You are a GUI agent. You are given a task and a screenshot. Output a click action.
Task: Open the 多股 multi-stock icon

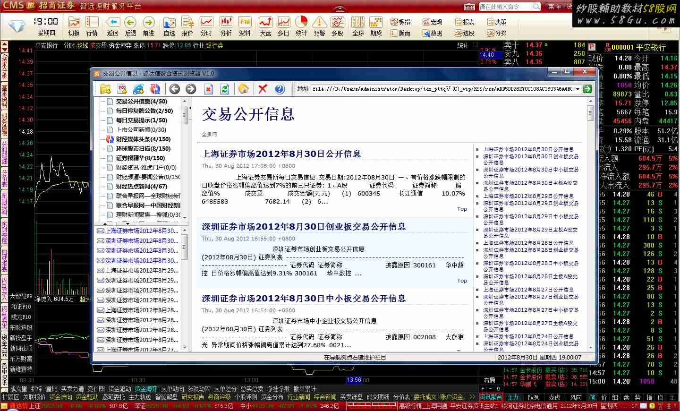[337, 26]
